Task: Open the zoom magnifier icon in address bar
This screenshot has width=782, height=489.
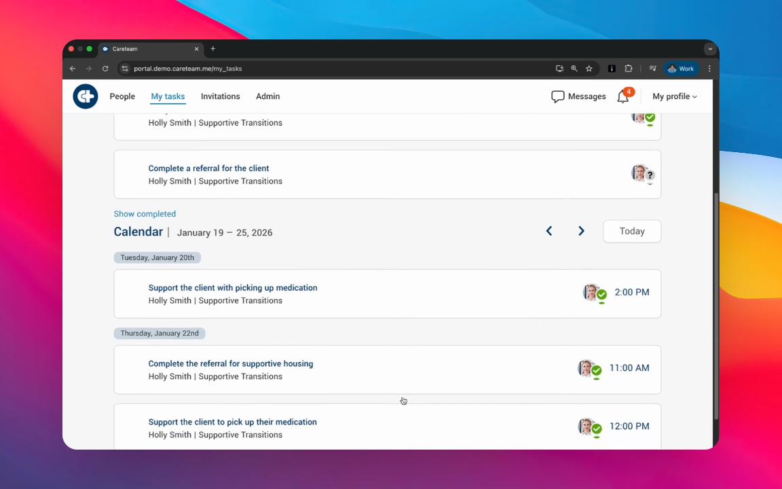Action: tap(574, 69)
